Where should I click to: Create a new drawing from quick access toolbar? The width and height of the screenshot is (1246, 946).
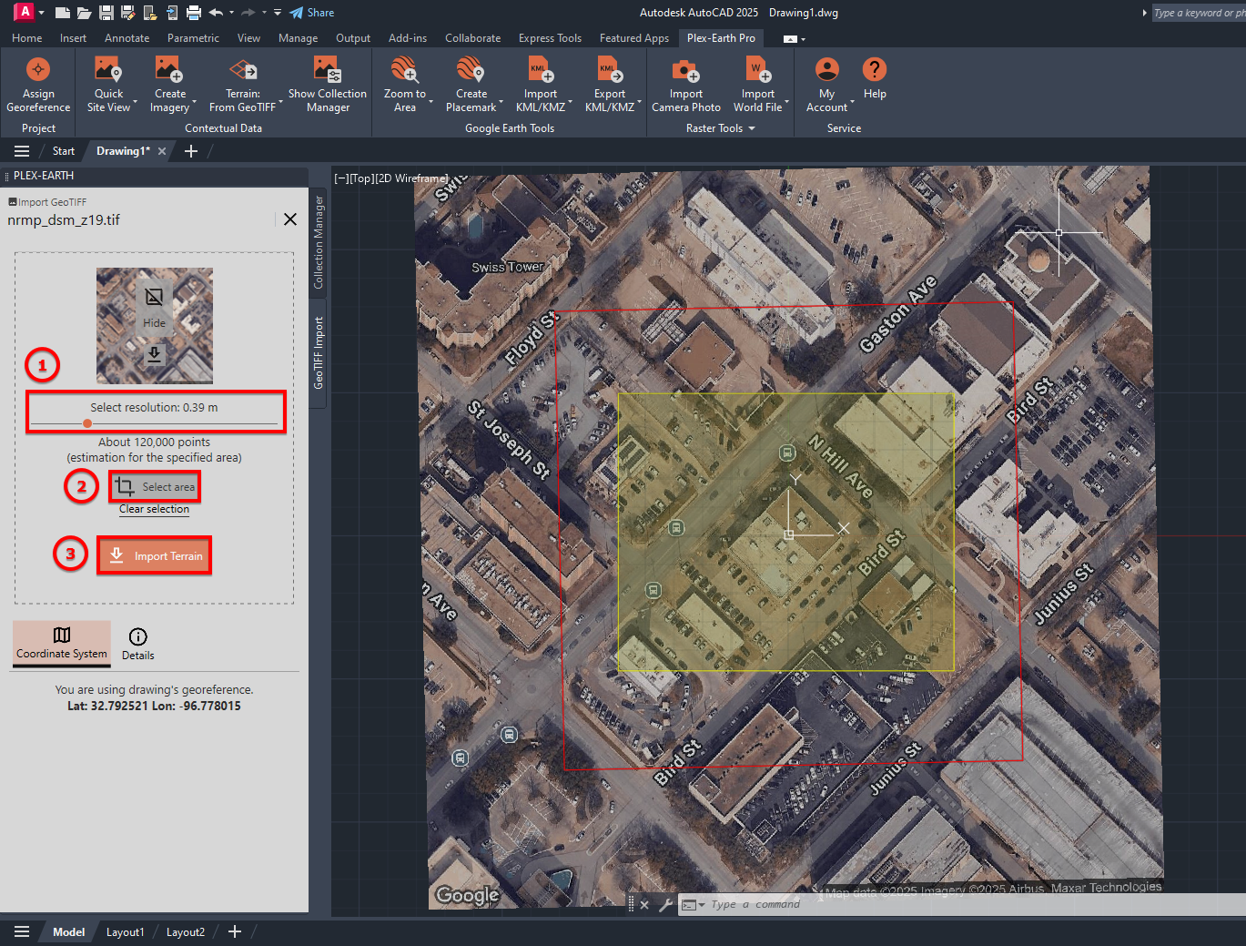(x=62, y=13)
